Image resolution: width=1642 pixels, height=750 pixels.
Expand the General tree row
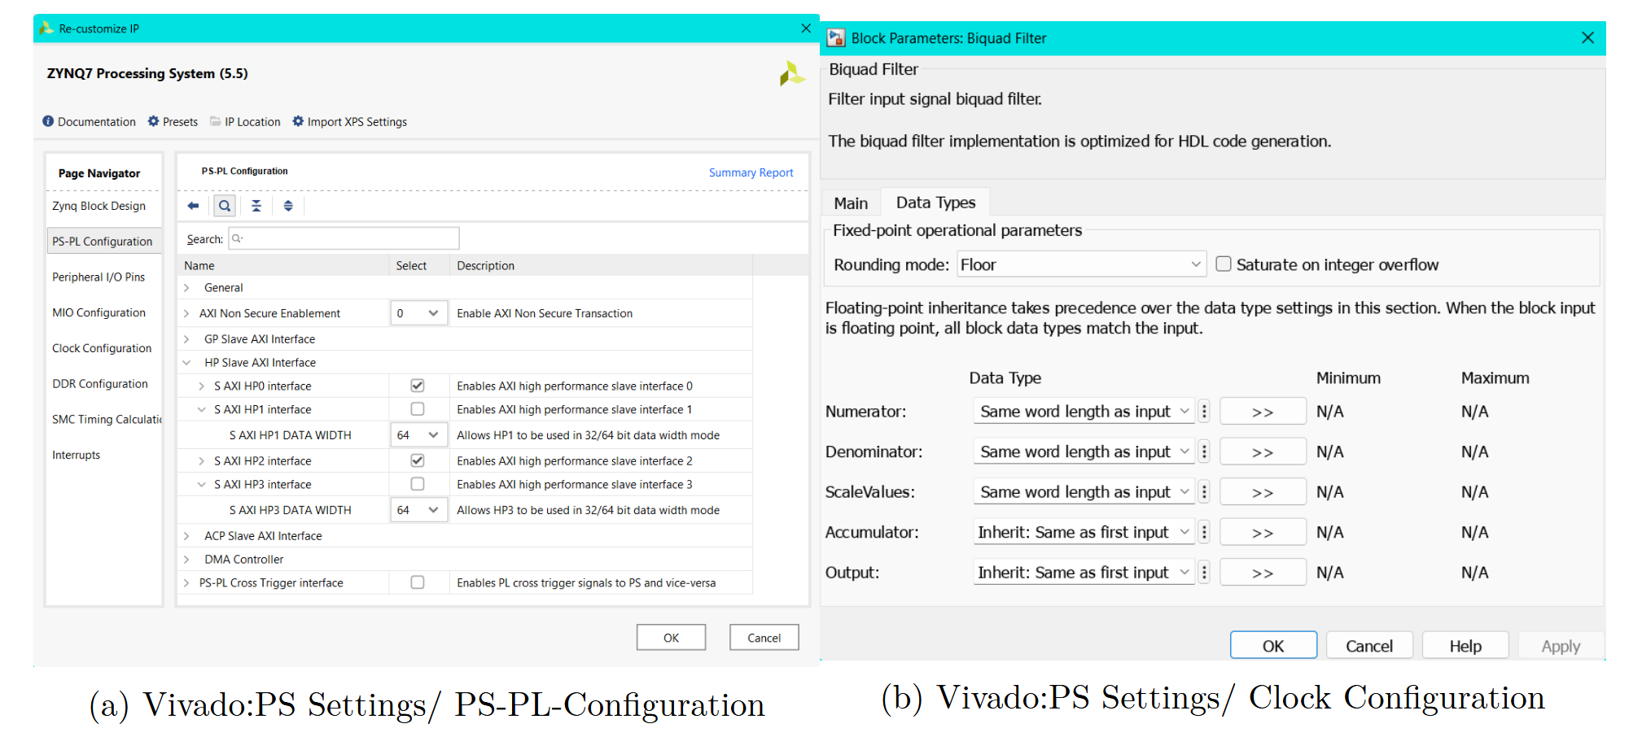(x=186, y=288)
